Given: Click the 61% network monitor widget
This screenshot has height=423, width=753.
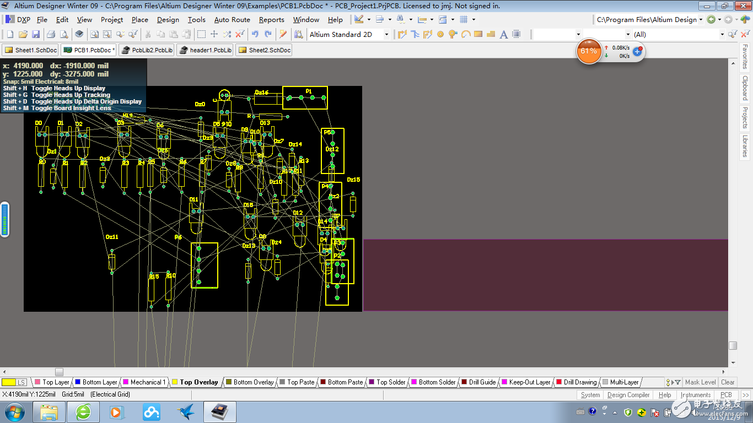Looking at the screenshot, I should click(589, 51).
